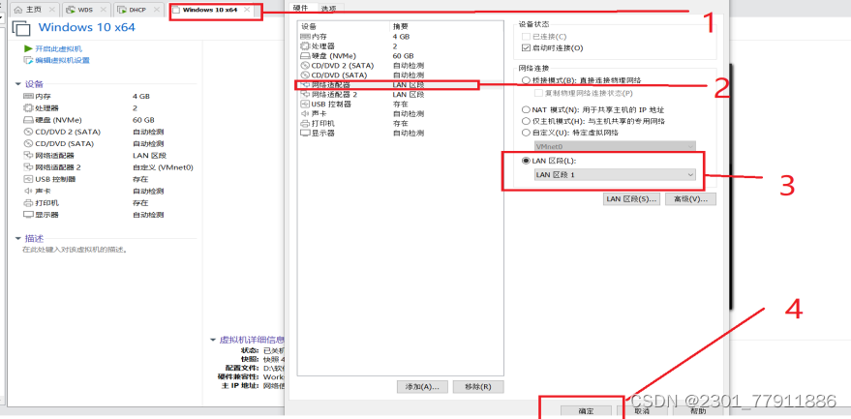Click 显示器 icon in main window device summary

[28, 215]
